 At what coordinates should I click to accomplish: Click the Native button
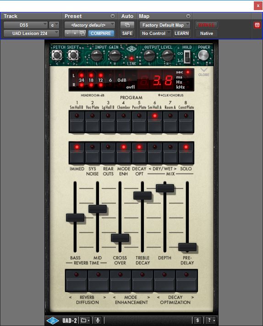206,33
